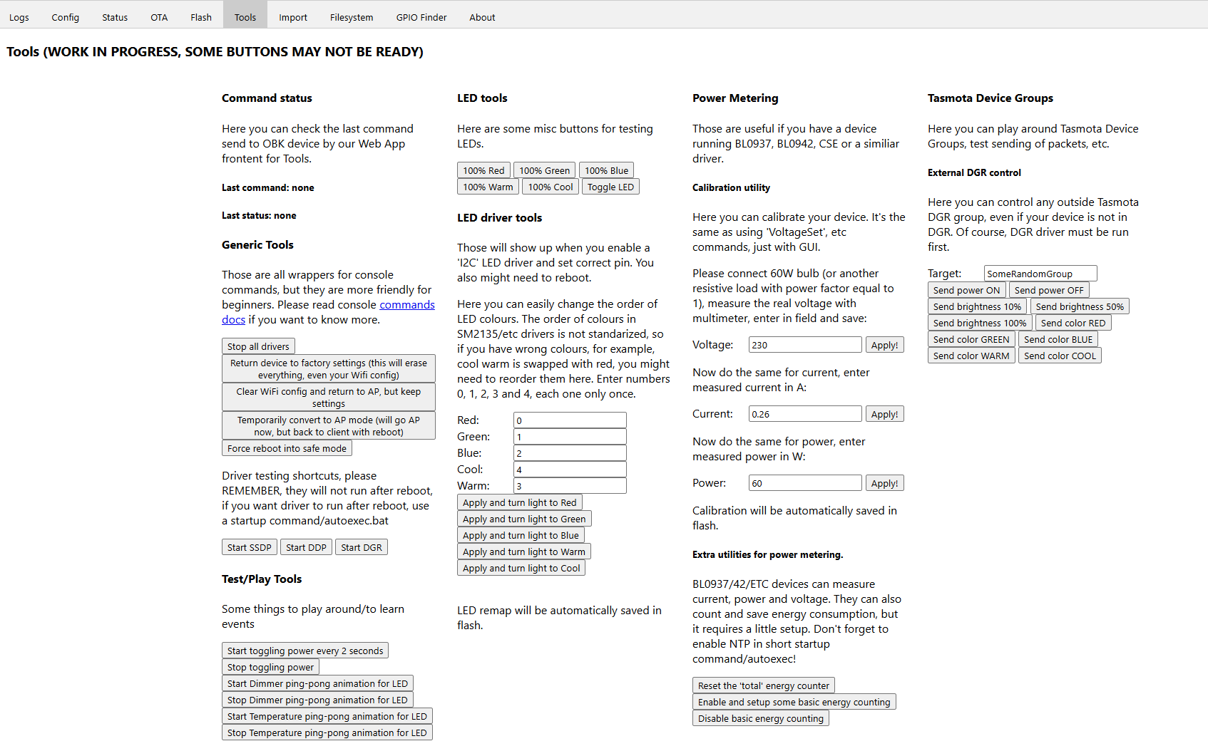The width and height of the screenshot is (1208, 756).
Task: Click Stop all drivers button
Action: pyautogui.click(x=258, y=346)
